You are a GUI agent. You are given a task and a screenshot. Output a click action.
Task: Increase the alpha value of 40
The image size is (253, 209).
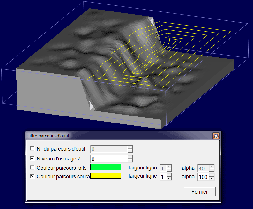212,166
